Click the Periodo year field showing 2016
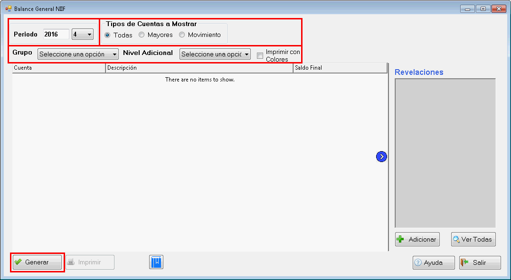 [x=56, y=34]
